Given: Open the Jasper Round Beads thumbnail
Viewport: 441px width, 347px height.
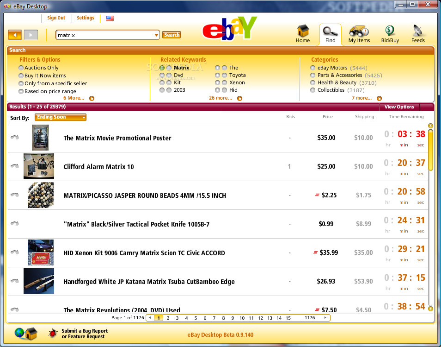Looking at the screenshot, I should (41, 195).
